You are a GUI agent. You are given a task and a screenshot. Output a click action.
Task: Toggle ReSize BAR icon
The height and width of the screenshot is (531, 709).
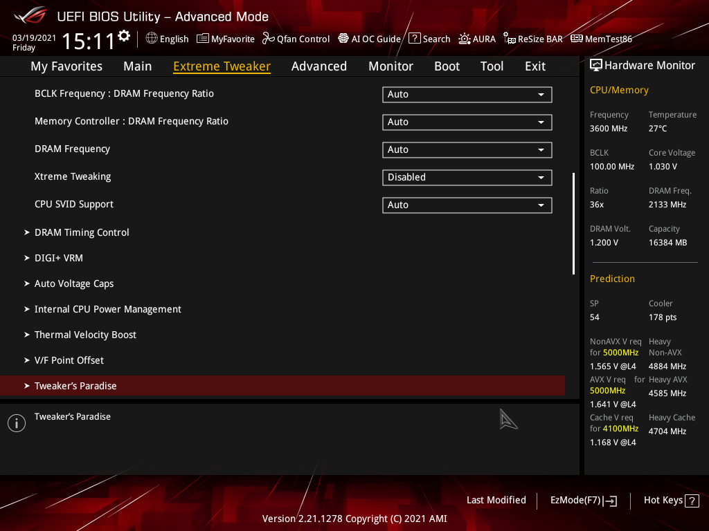click(510, 39)
